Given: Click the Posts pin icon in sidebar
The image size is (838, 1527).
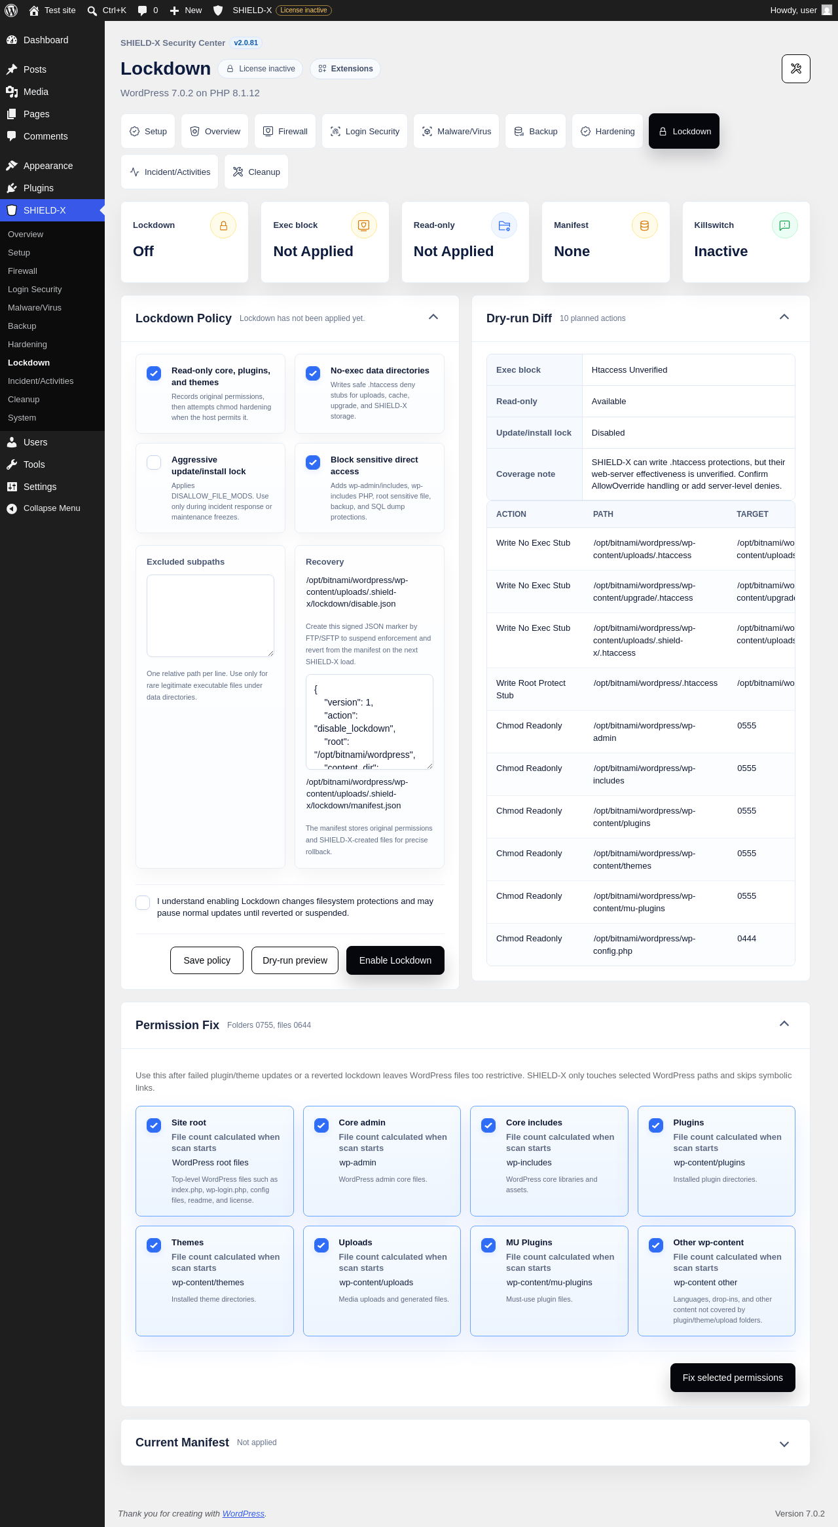Looking at the screenshot, I should (x=12, y=69).
